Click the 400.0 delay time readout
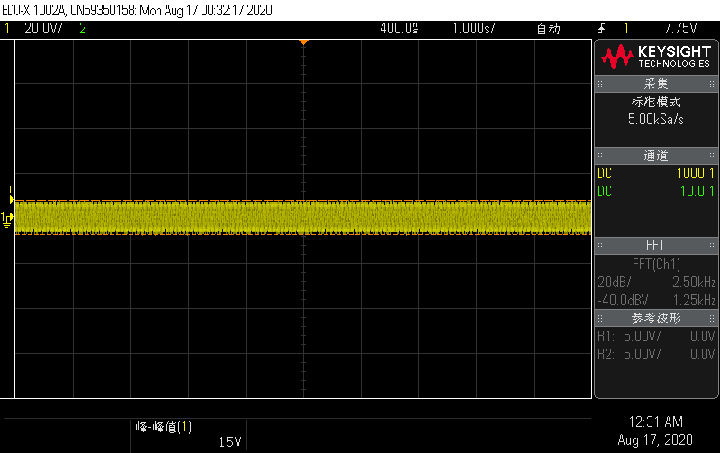The image size is (720, 453). (x=399, y=29)
